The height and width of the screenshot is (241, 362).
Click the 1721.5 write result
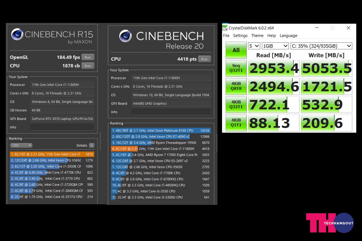click(x=326, y=86)
